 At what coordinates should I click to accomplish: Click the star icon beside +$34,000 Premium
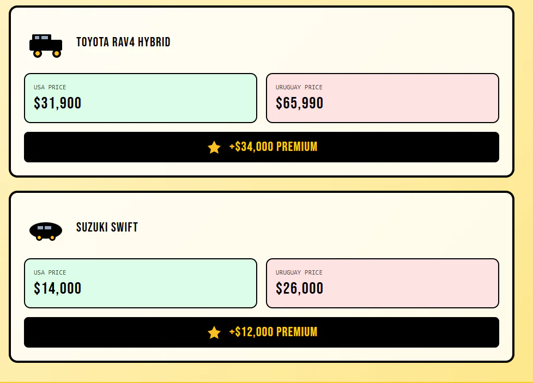click(214, 147)
